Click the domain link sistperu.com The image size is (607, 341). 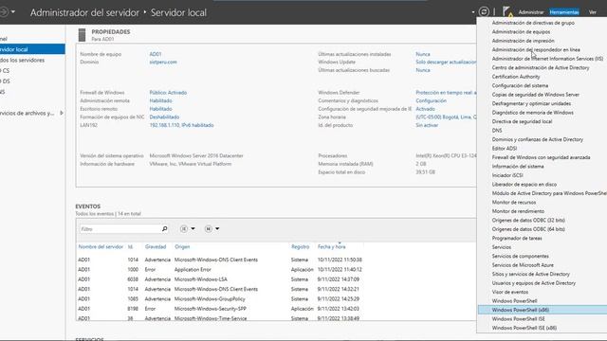click(163, 62)
